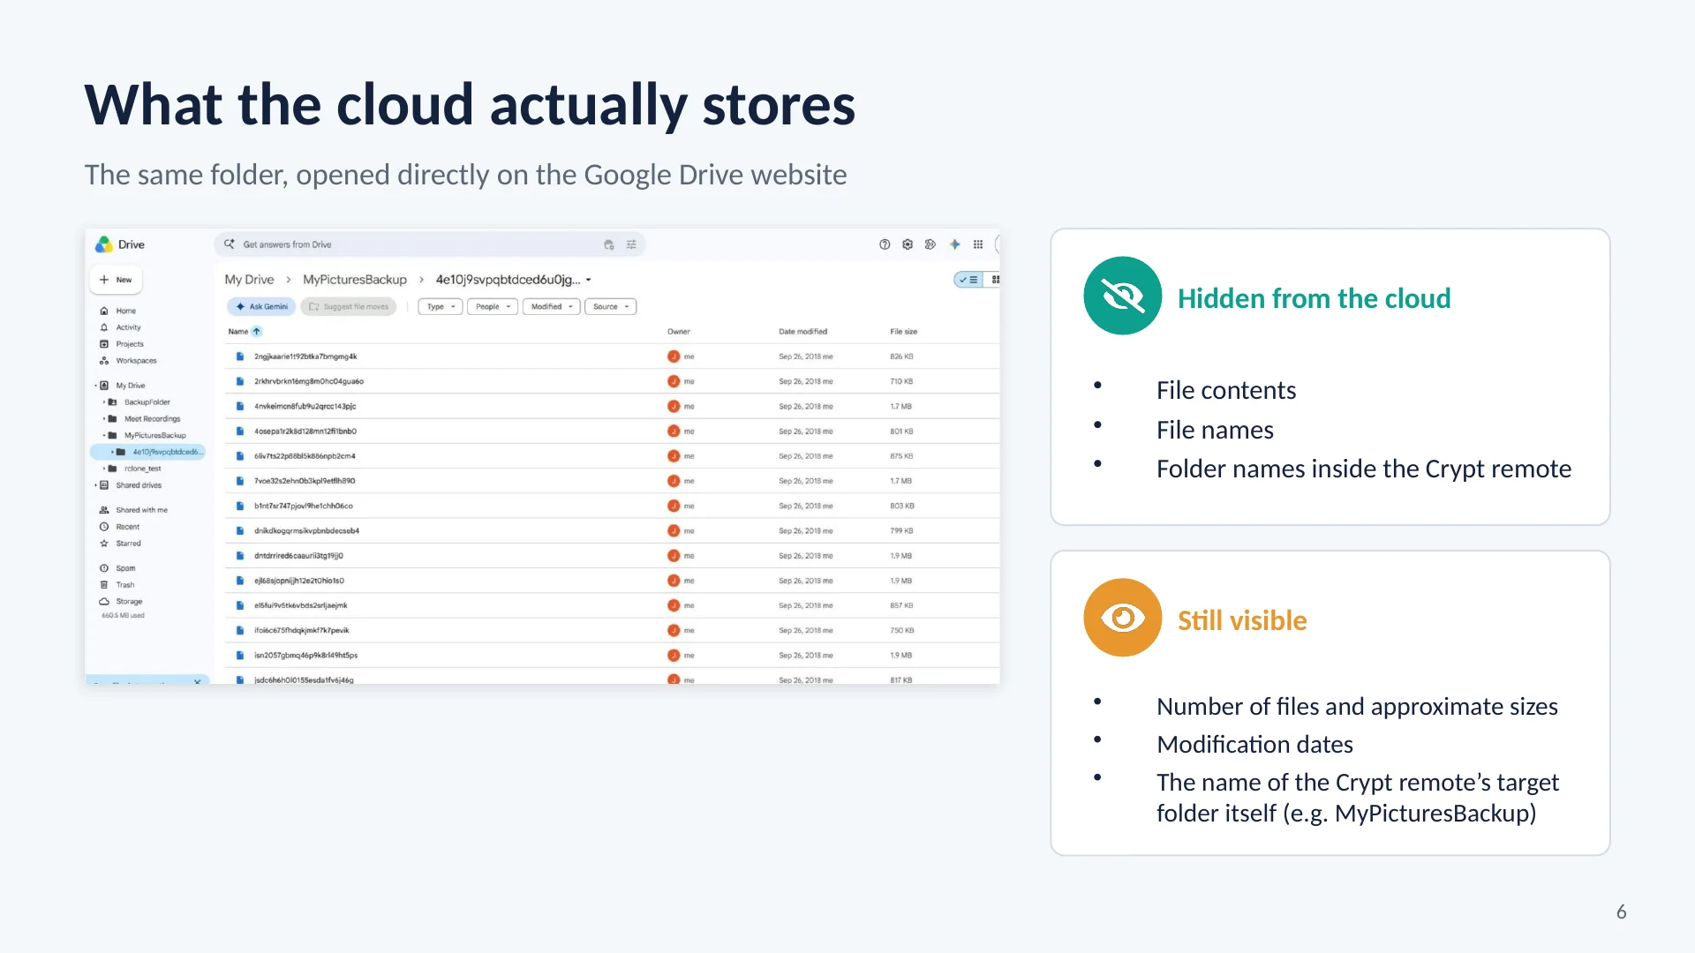
Task: Select Recent in Drive sidebar
Action: (x=128, y=527)
